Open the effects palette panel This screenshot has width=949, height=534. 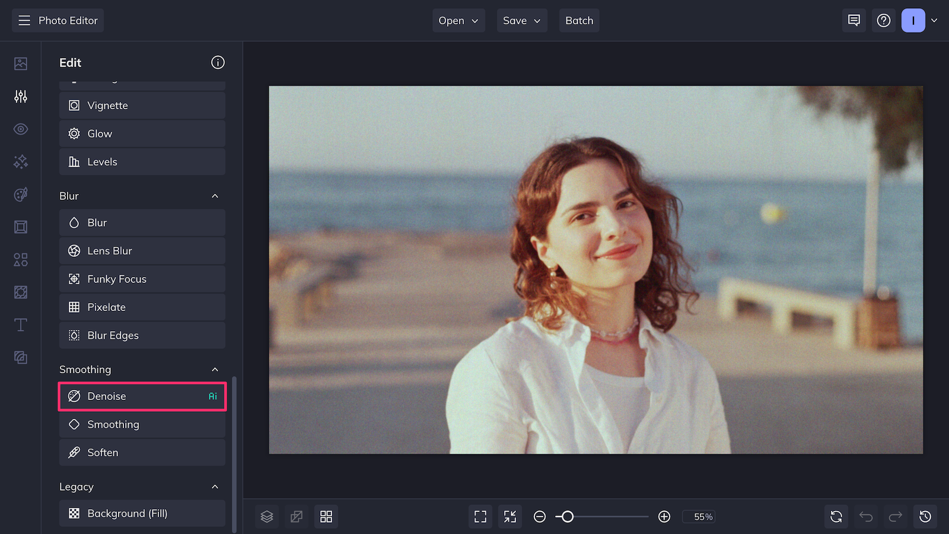point(20,195)
